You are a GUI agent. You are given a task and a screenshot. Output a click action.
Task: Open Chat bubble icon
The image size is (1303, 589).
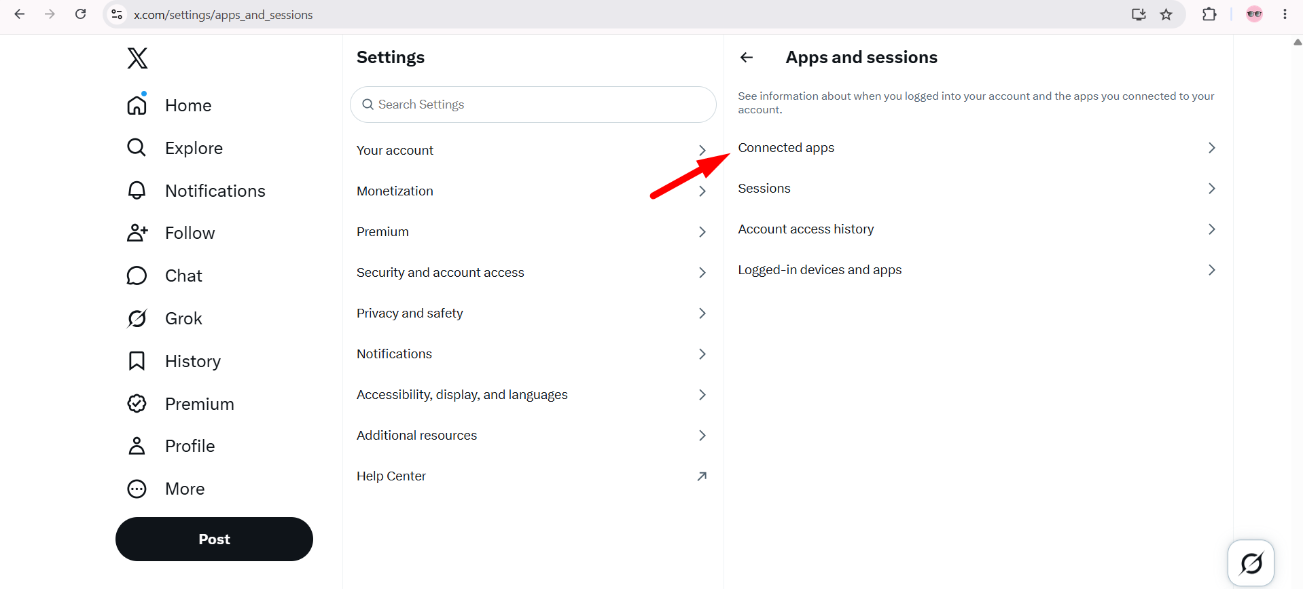tap(137, 275)
